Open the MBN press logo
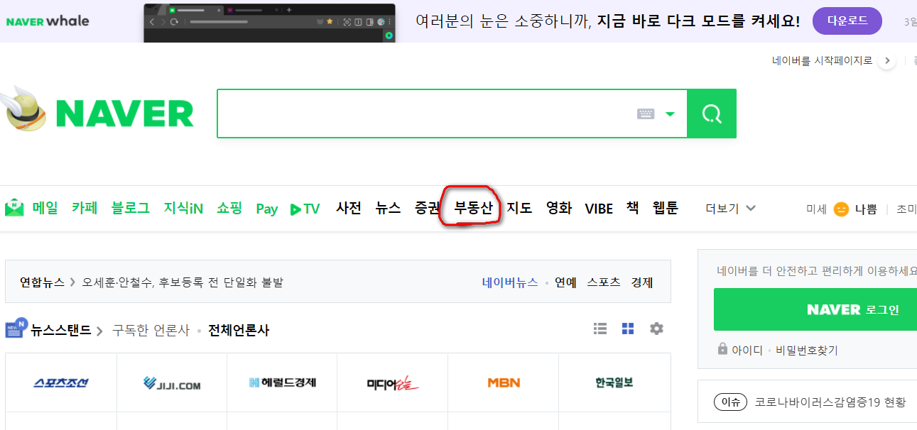917x430 pixels. [504, 383]
